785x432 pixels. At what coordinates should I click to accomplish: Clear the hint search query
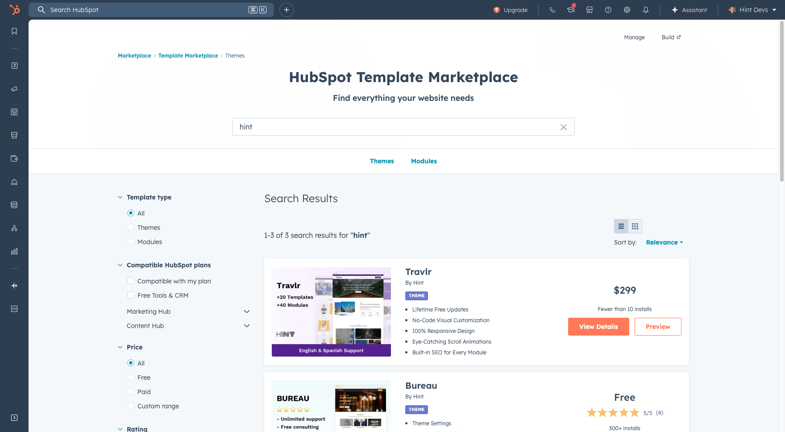click(564, 127)
